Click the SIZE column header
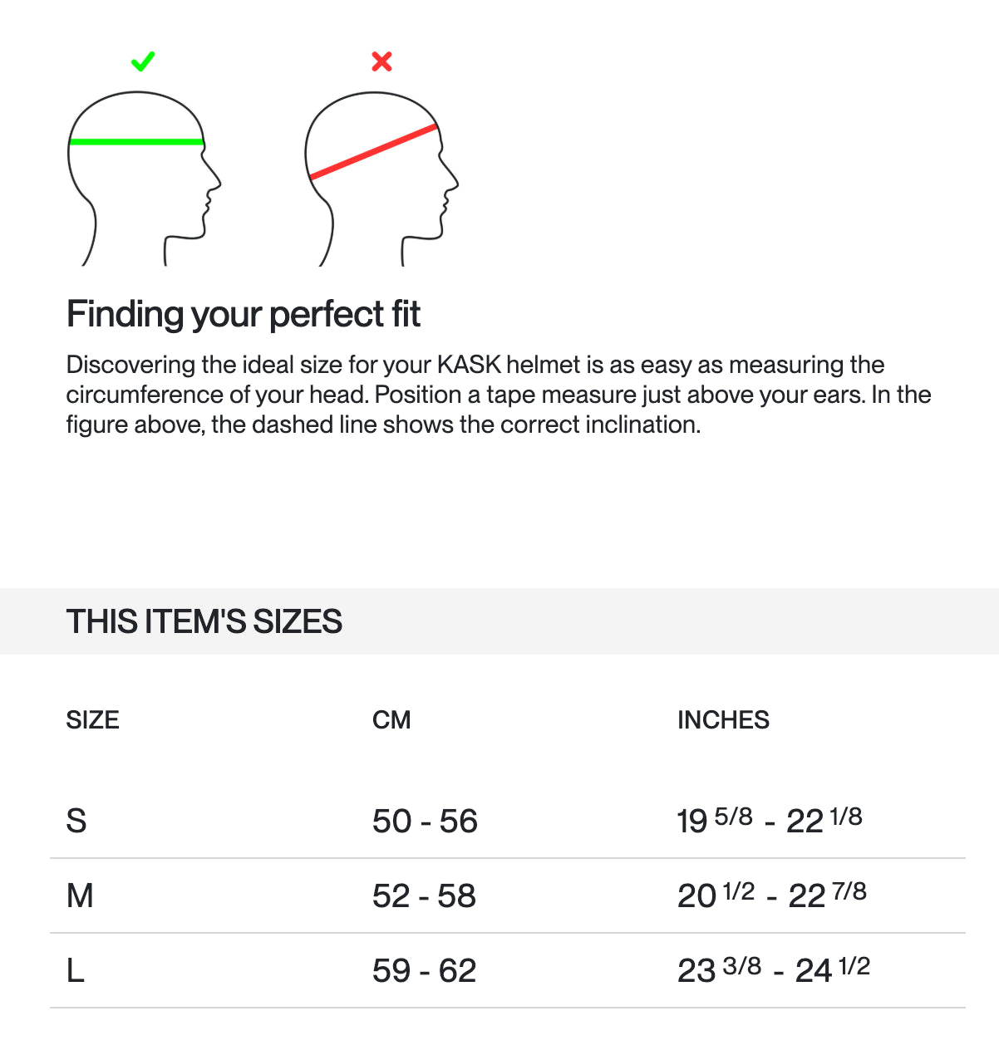This screenshot has width=999, height=1050. coord(92,720)
